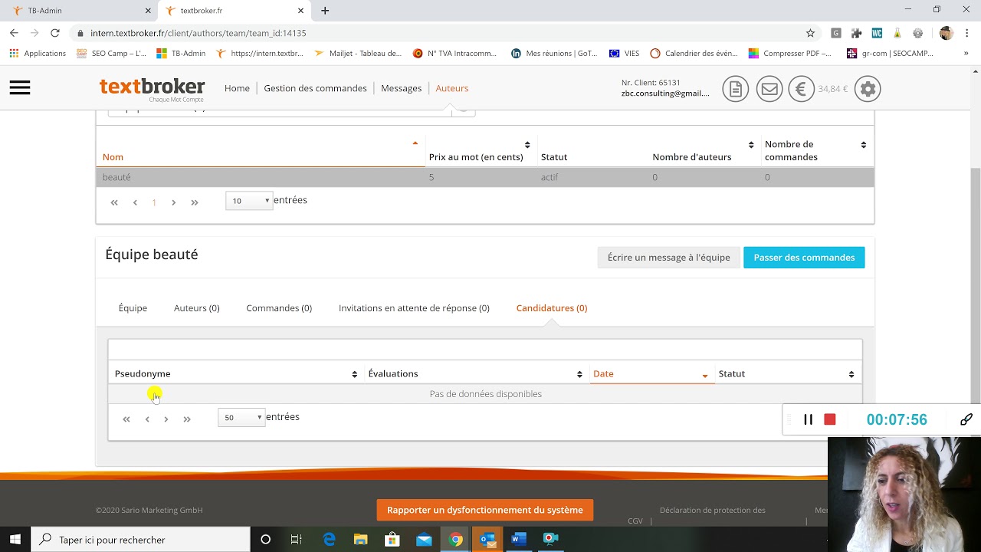Viewport: 981px width, 552px height.
Task: Open the euro account balance icon
Action: [x=801, y=89]
